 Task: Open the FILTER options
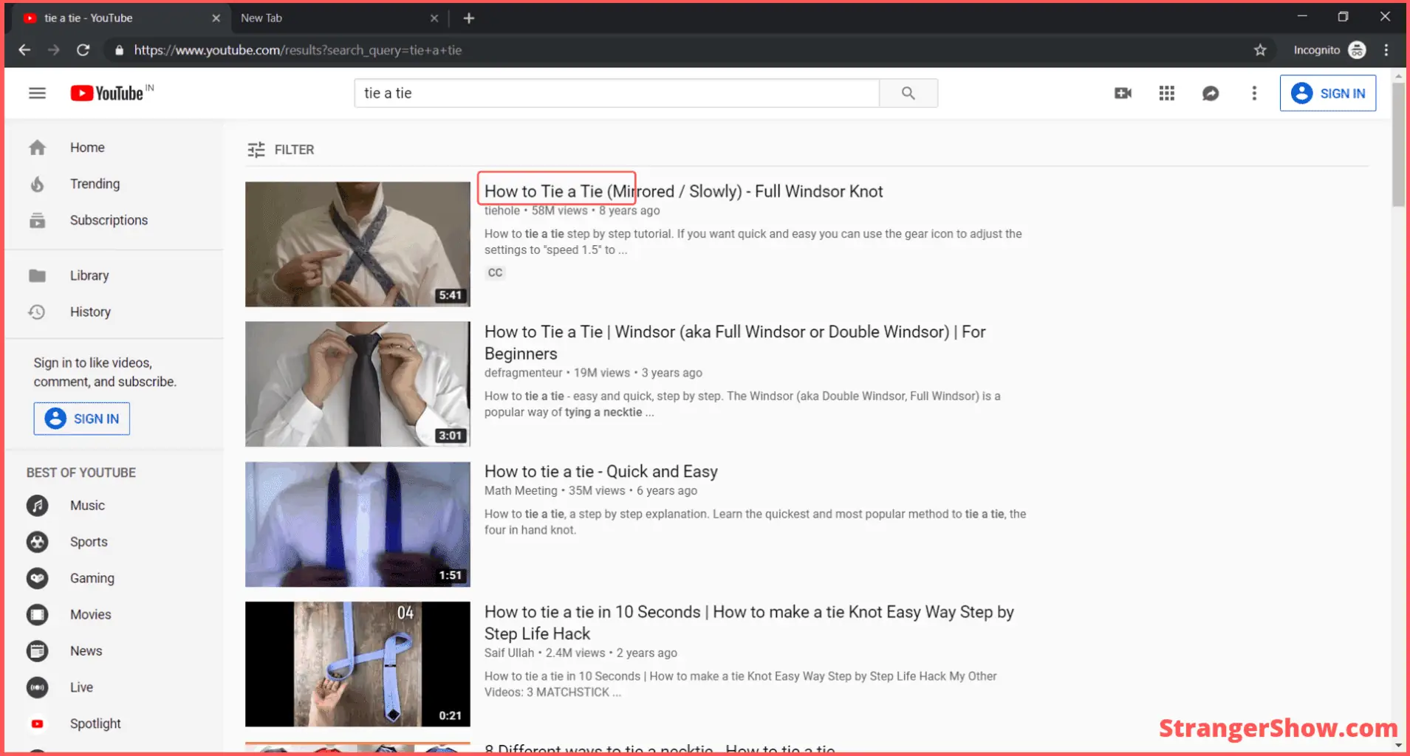click(281, 150)
